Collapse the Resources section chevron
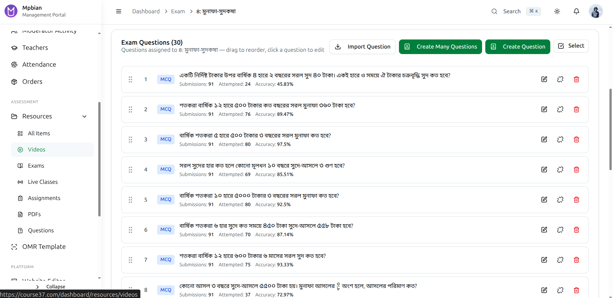 pos(84,116)
